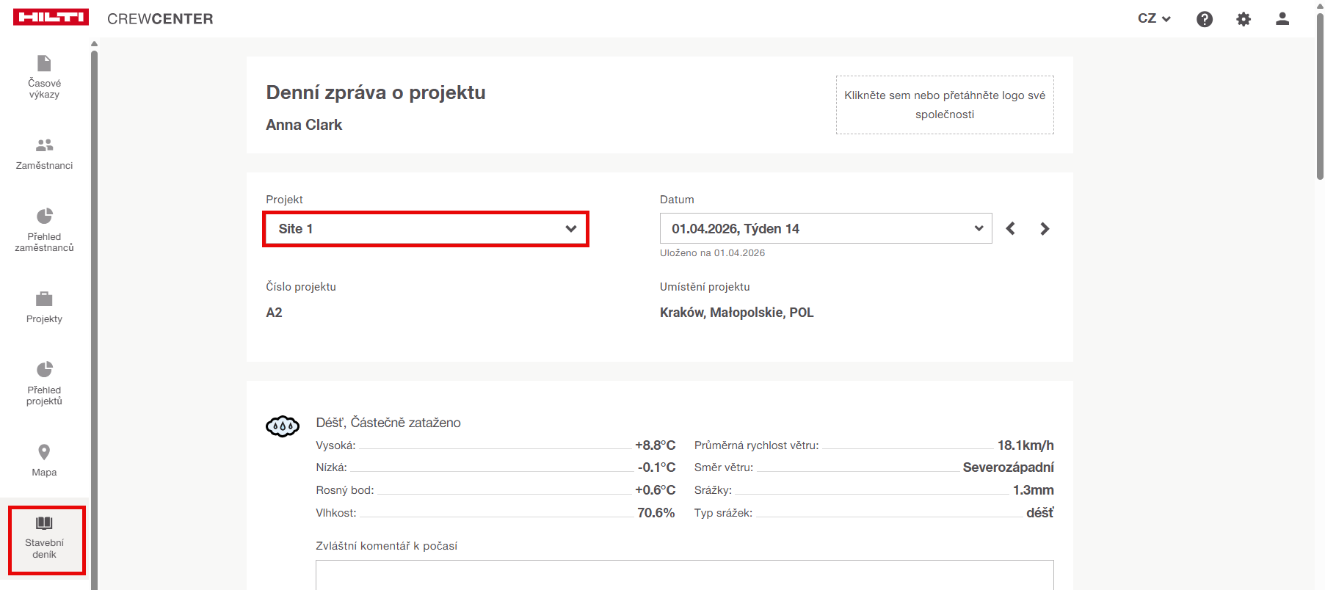This screenshot has height=590, width=1325.
Task: Click the sidebar scroll-up arrow
Action: tap(94, 44)
